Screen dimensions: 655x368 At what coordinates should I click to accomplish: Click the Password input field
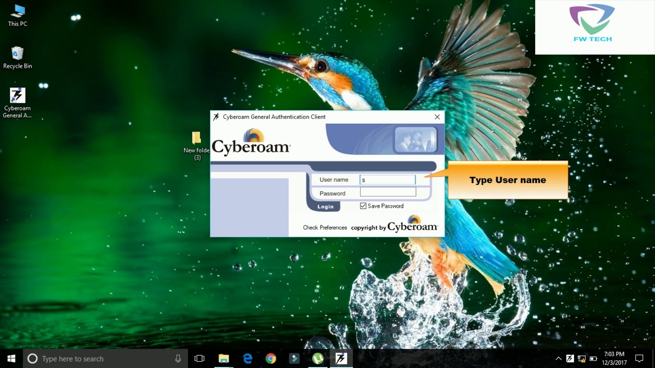[x=388, y=192]
